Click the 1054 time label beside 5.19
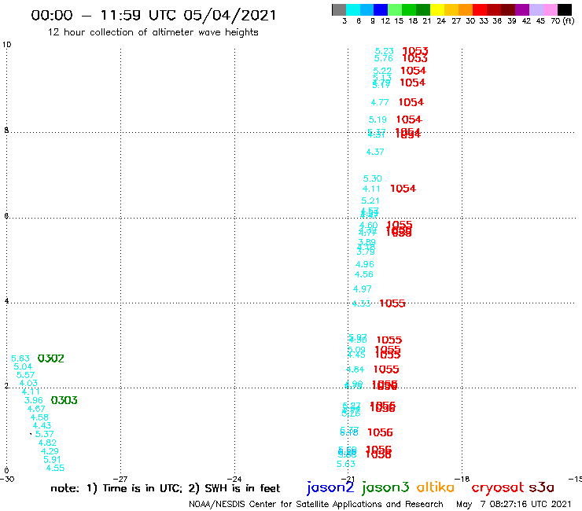This screenshot has height=511, width=582. tap(409, 119)
